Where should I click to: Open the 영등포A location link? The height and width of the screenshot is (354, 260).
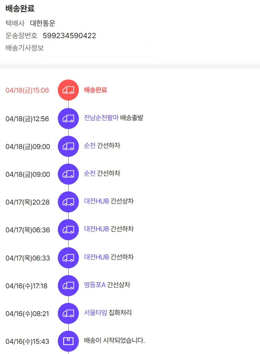95,285
